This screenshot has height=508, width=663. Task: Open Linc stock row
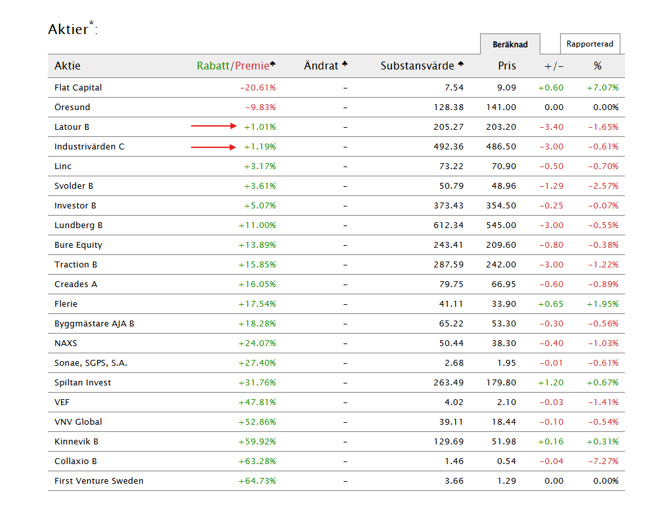tap(336, 166)
